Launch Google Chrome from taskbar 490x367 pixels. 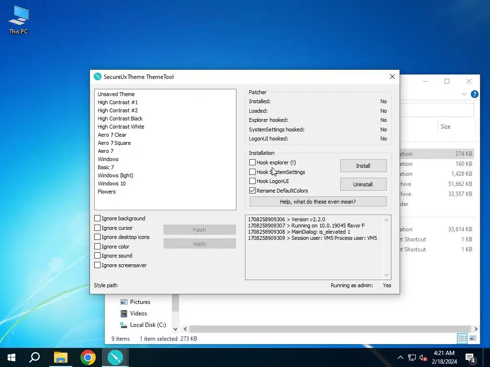[88, 357]
